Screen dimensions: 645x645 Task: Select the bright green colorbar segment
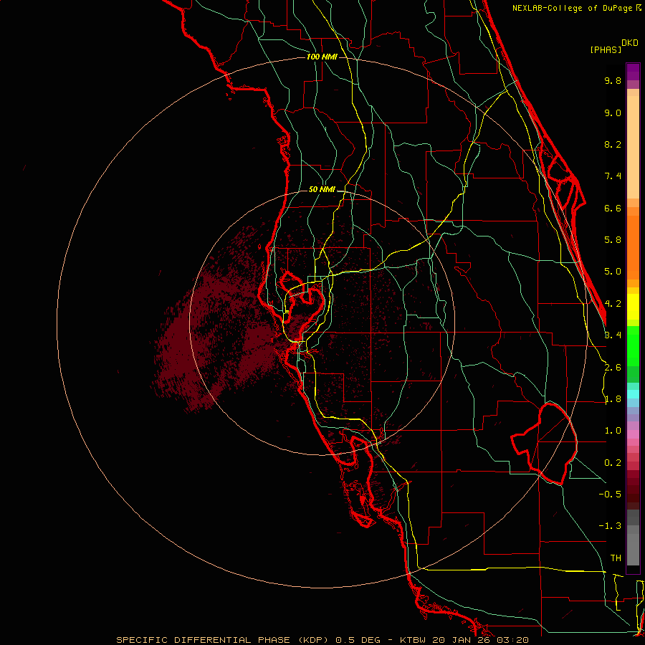click(x=633, y=346)
